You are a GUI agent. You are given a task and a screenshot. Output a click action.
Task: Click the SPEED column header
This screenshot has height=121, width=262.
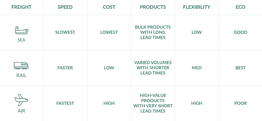pos(65,7)
